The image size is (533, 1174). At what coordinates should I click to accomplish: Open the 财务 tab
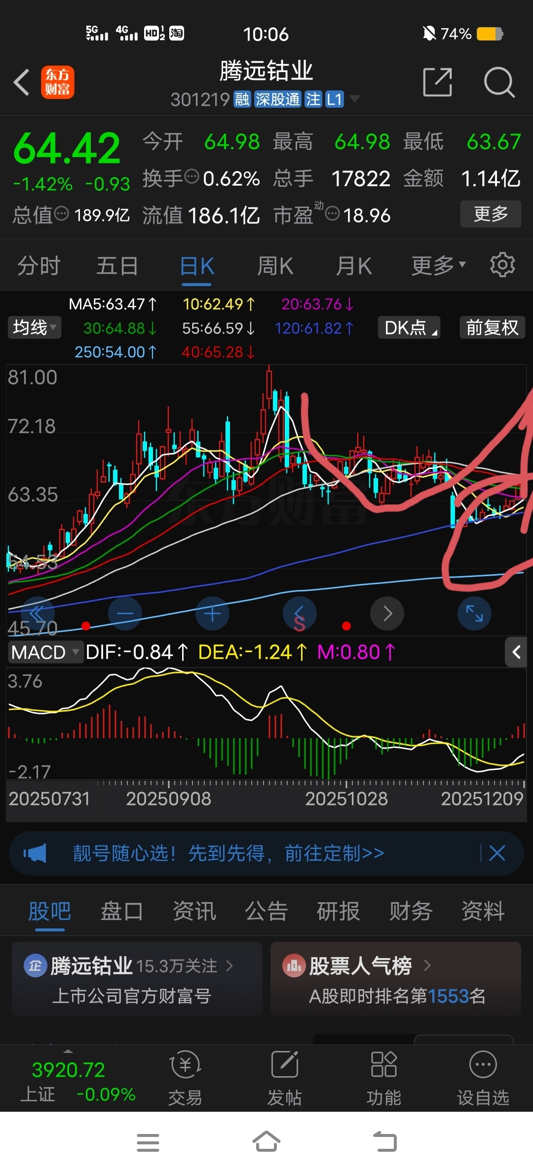point(411,911)
